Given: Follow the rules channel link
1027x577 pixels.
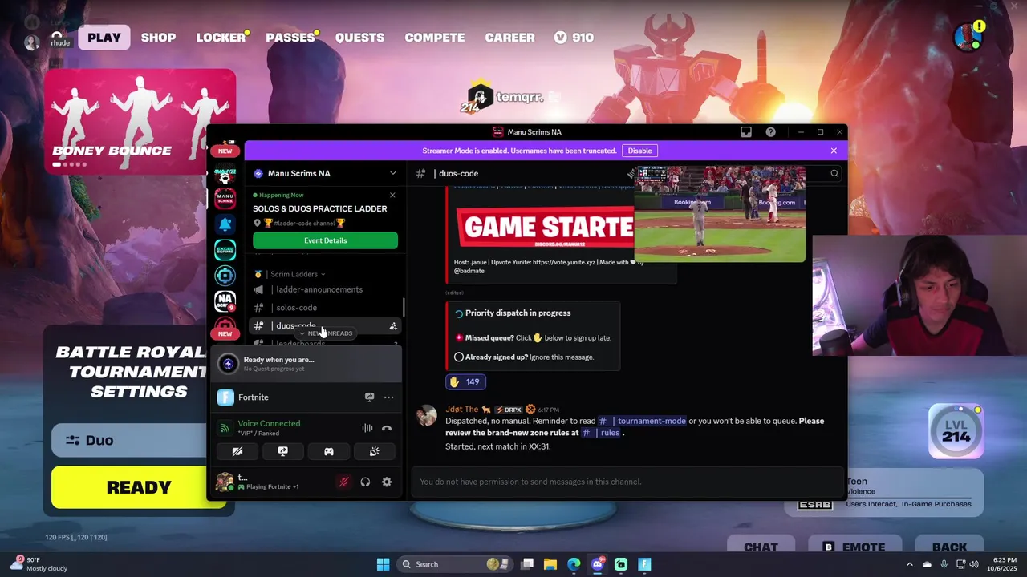Looking at the screenshot, I should coord(601,433).
